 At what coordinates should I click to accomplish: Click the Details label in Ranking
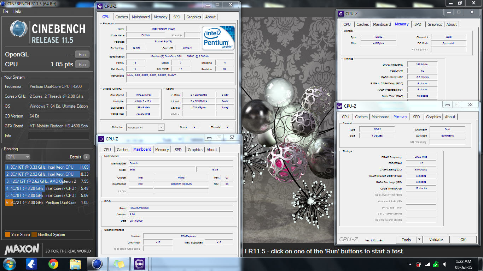76,157
